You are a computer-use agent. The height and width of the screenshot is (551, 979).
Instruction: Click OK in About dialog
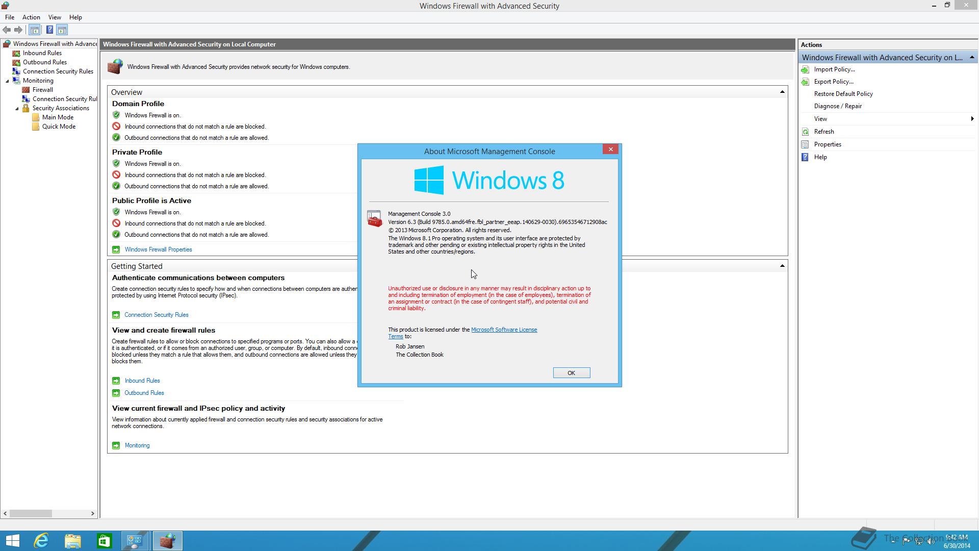tap(572, 373)
